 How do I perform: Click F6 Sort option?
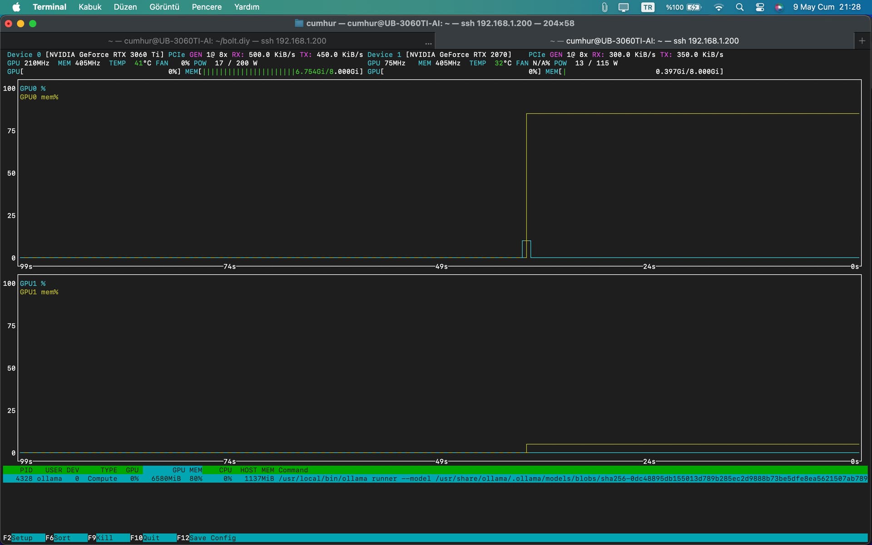point(58,538)
